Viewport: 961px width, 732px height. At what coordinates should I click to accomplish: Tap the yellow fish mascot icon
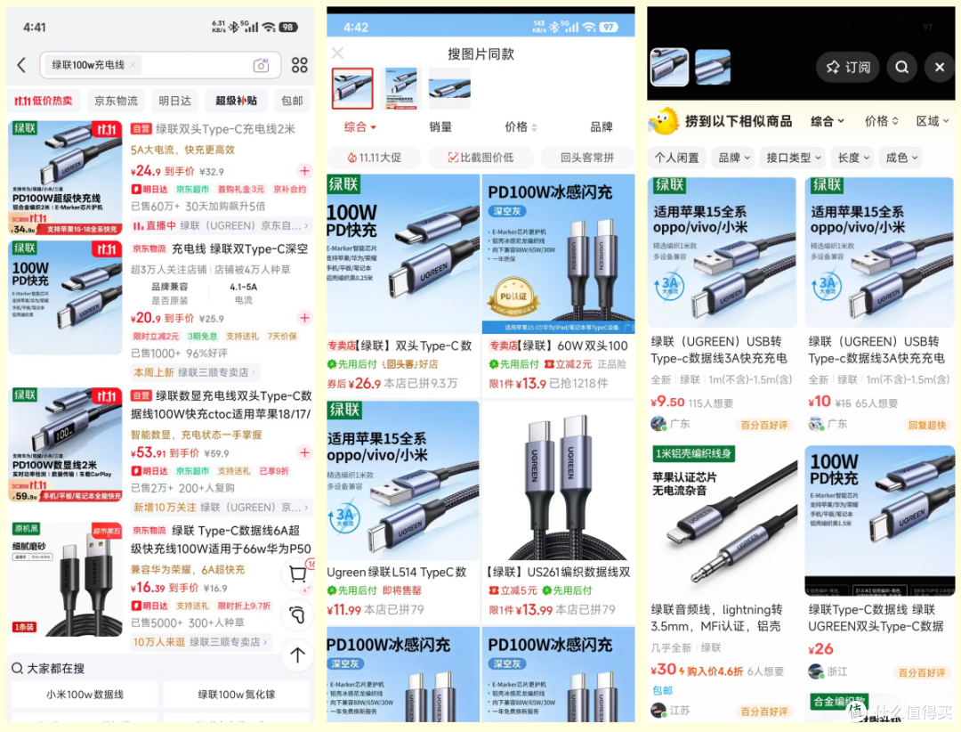[665, 121]
